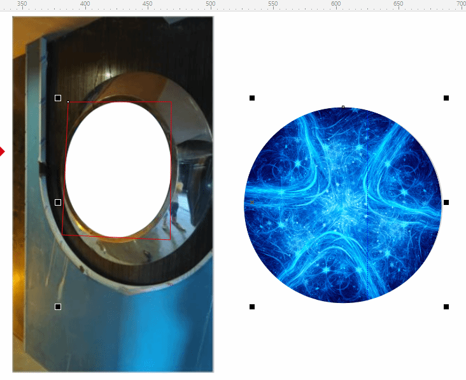Viewport: 466px width, 380px height.
Task: Click the 500 mark on the ruler
Action: coord(210,4)
